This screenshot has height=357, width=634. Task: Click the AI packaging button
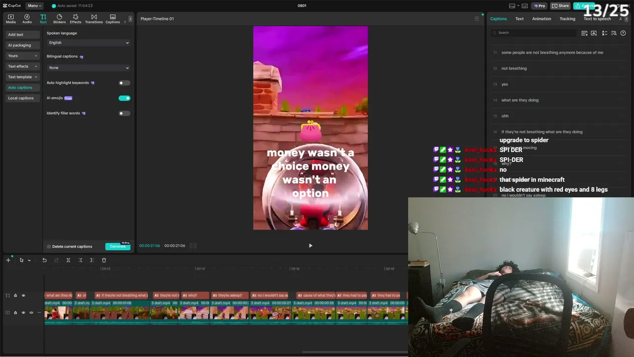pos(23,45)
